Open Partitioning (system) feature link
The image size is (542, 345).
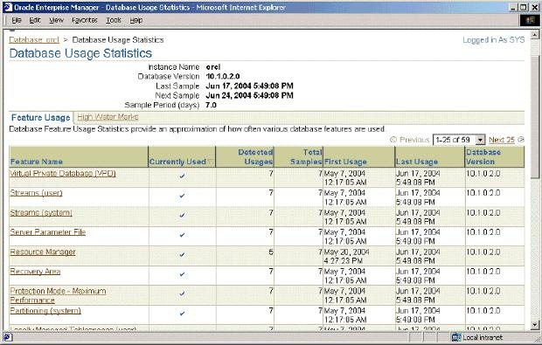point(45,311)
